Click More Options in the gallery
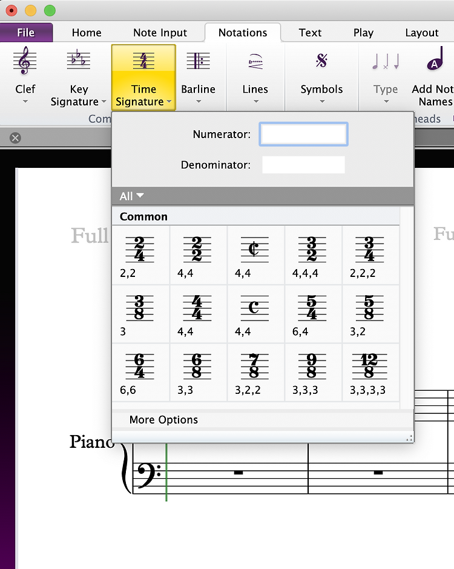 pyautogui.click(x=163, y=420)
